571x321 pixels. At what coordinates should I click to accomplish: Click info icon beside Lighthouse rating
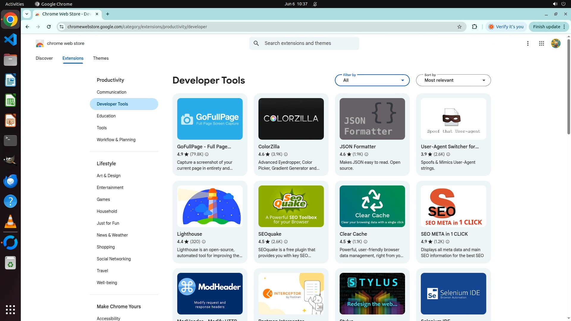coord(204,242)
